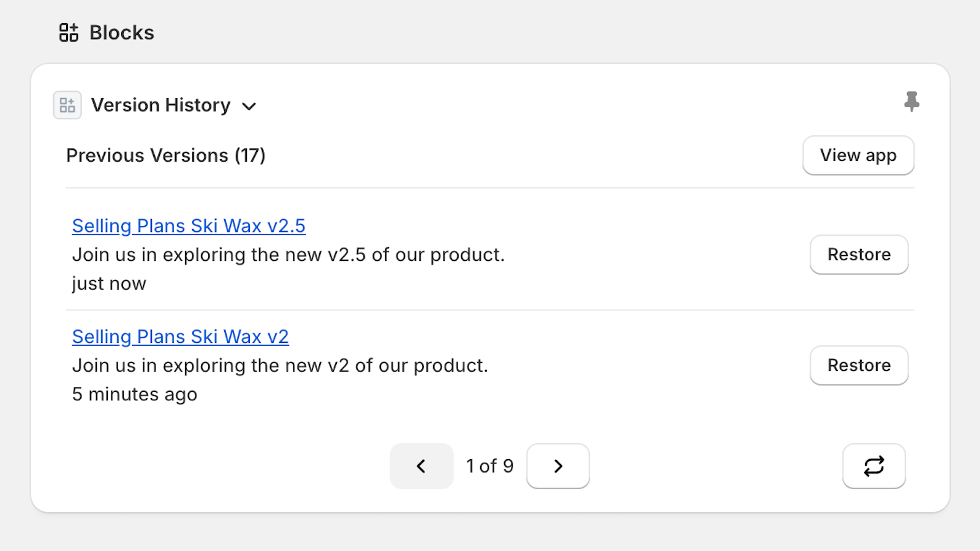The width and height of the screenshot is (980, 551).
Task: Open Selling Plans Ski Wax v2 link
Action: (180, 337)
